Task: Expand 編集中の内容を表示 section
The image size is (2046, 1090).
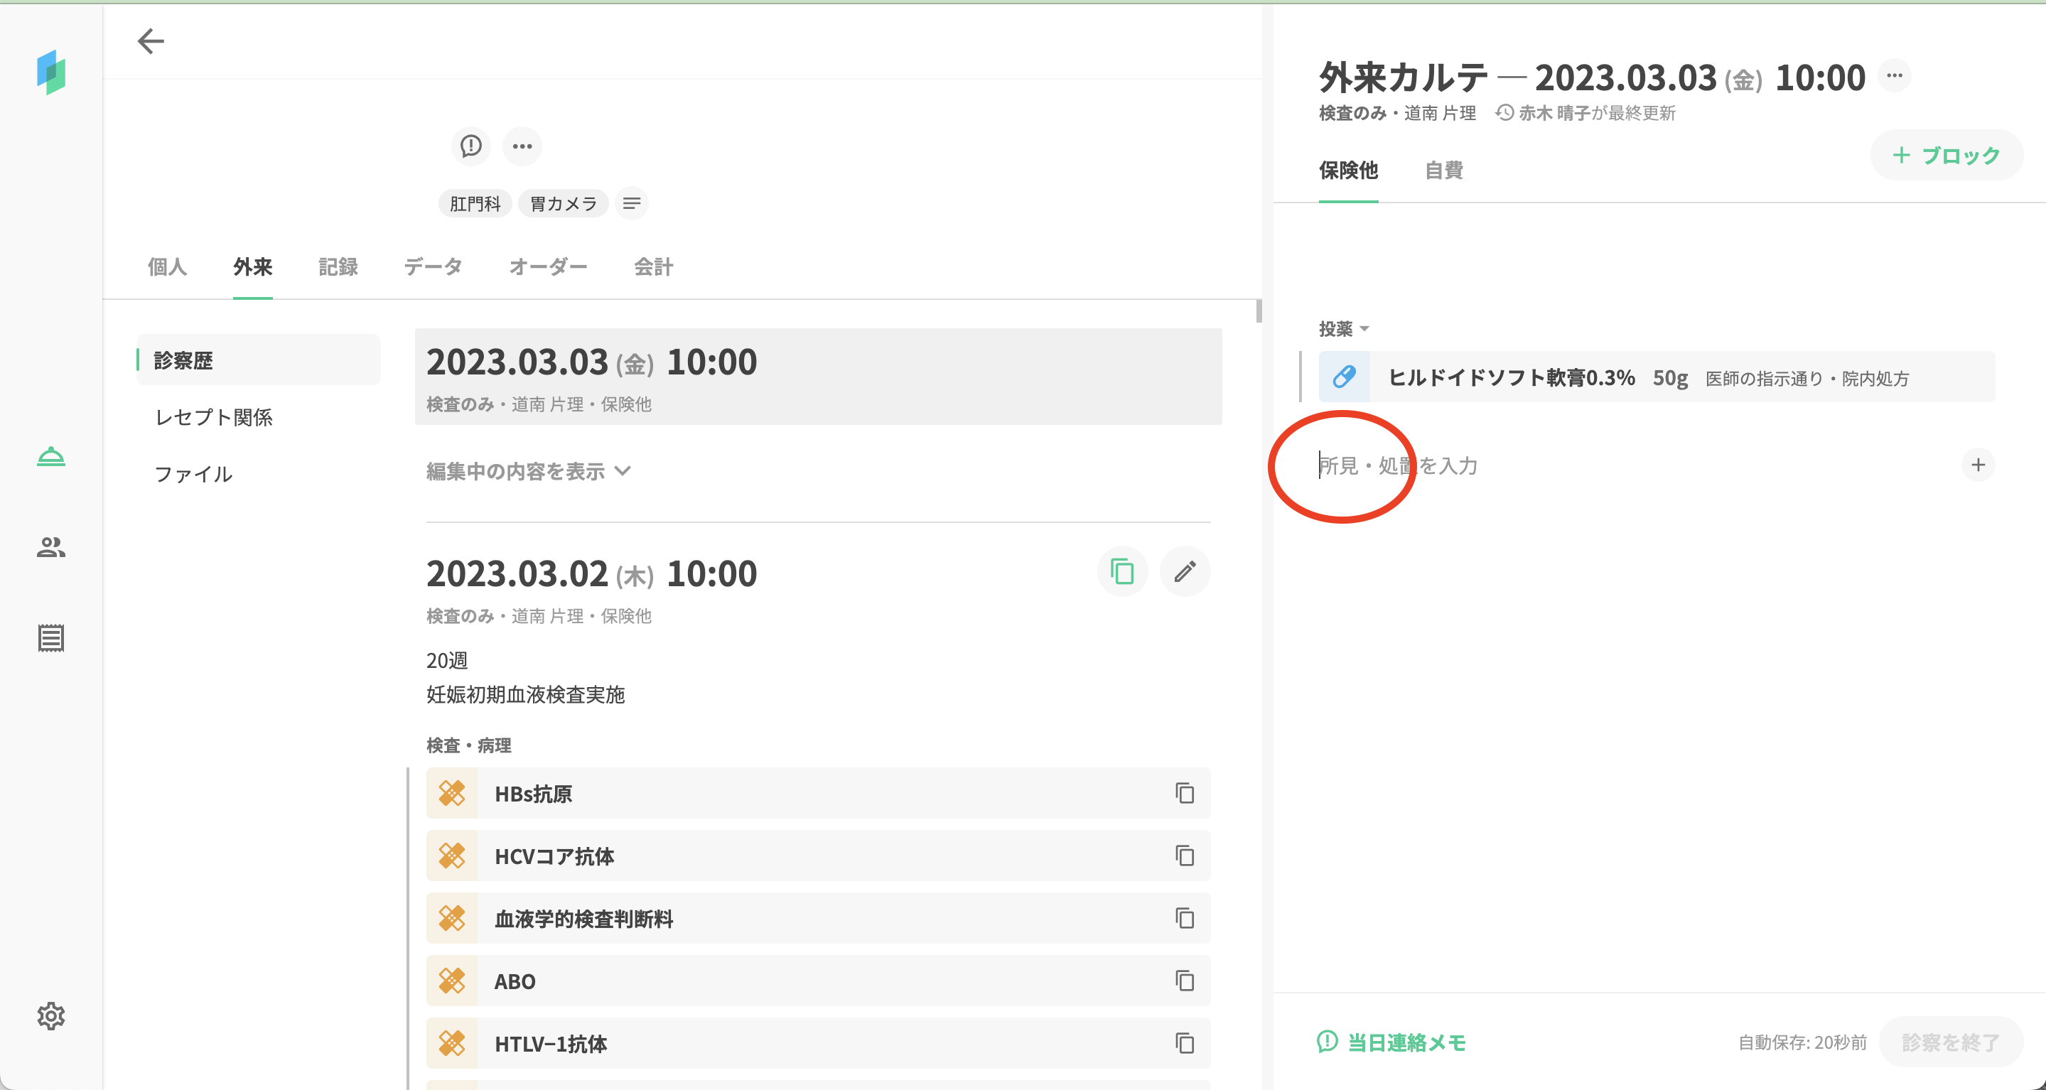Action: coord(528,472)
